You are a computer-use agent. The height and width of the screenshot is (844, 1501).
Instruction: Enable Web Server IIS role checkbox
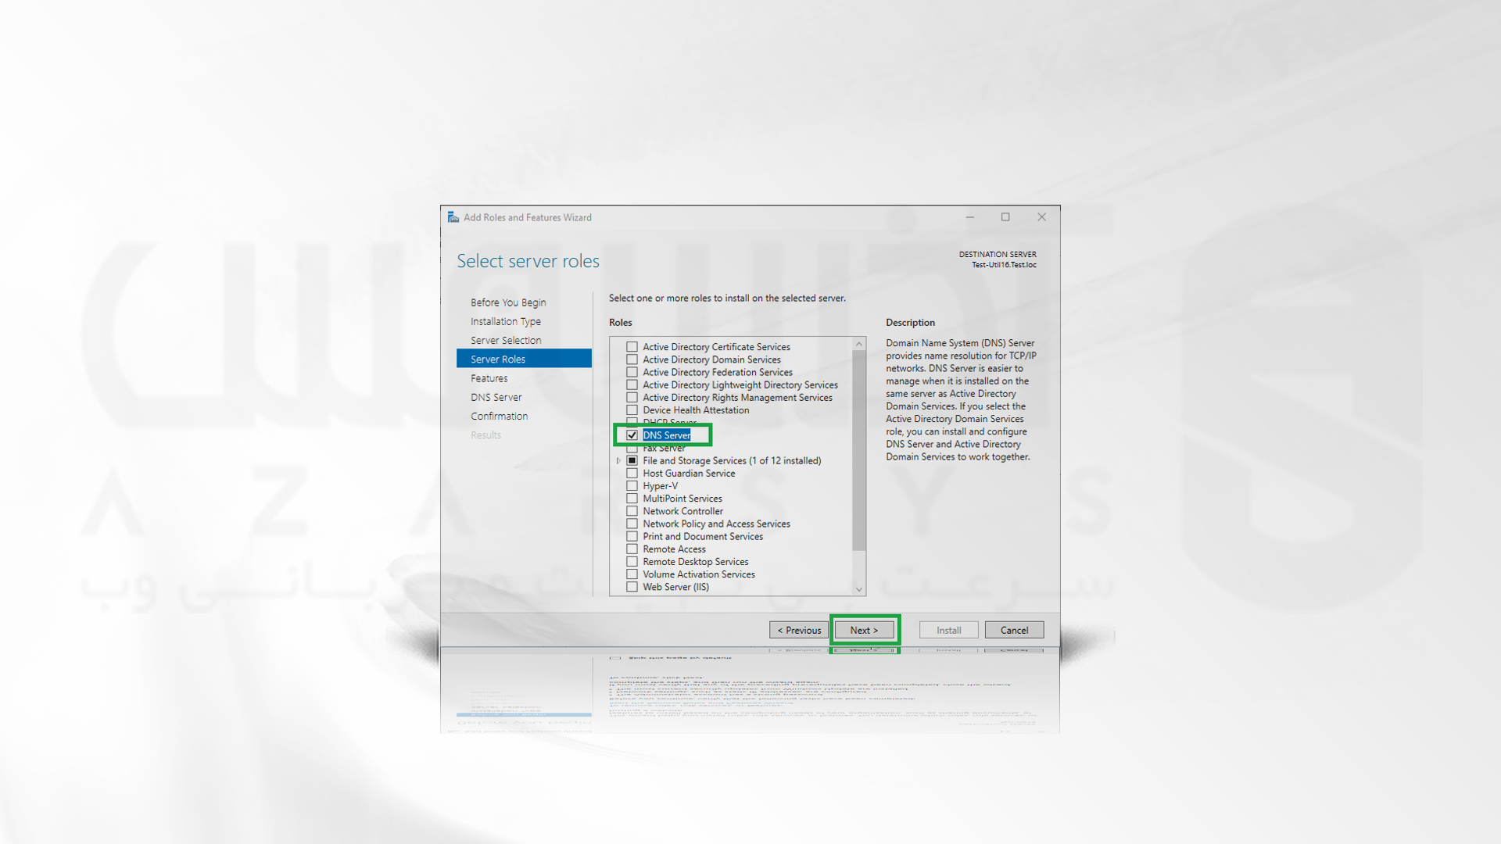(x=632, y=586)
